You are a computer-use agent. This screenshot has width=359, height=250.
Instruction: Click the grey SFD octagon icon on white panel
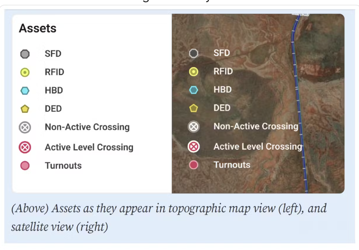point(25,54)
